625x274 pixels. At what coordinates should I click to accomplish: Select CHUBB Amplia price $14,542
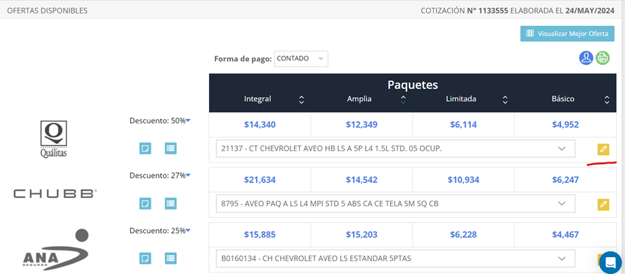point(362,180)
